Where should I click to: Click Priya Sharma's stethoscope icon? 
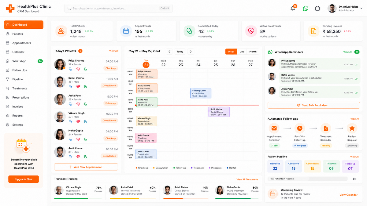70,69
